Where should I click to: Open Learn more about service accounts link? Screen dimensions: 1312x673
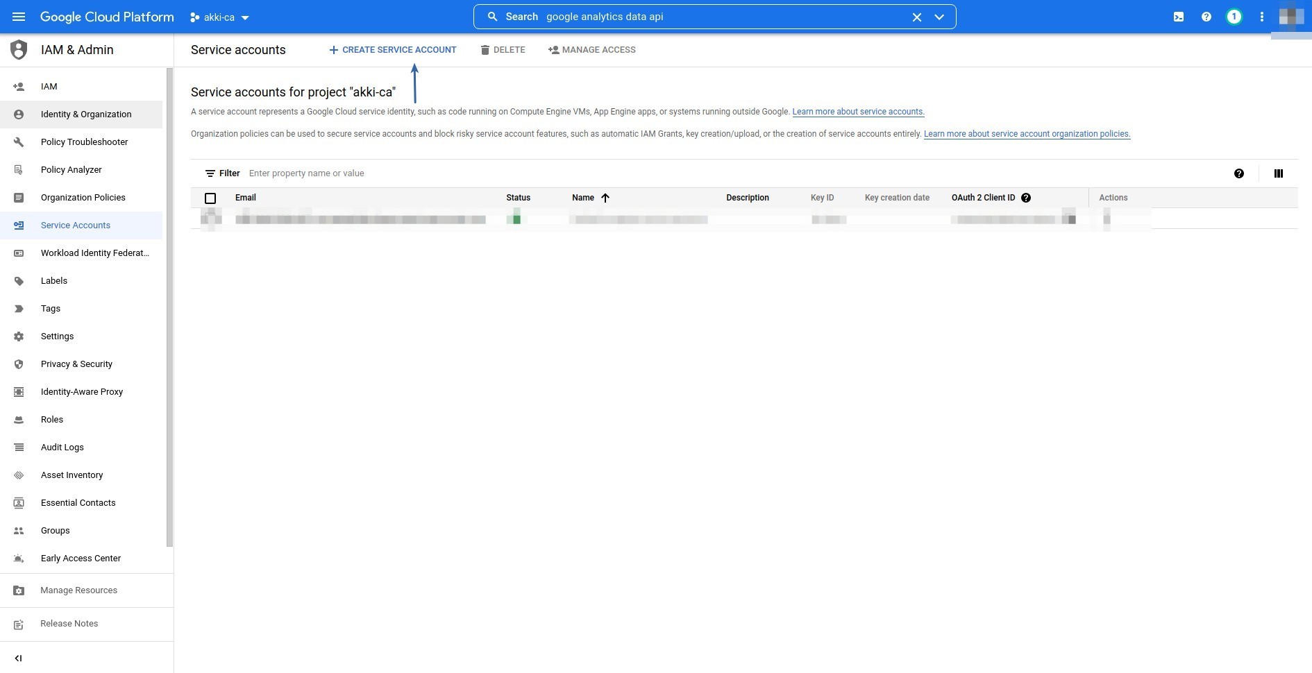858,112
